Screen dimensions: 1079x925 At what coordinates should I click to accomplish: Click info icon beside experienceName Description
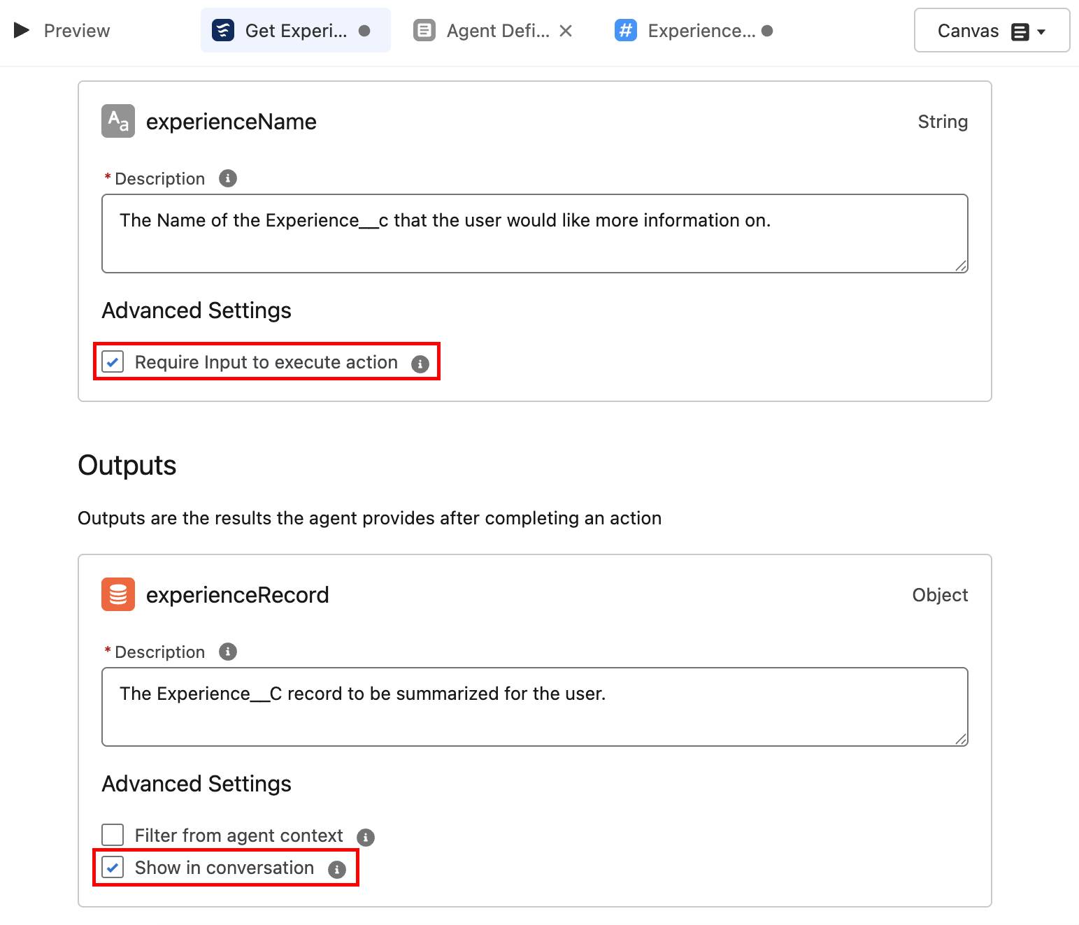point(228,178)
